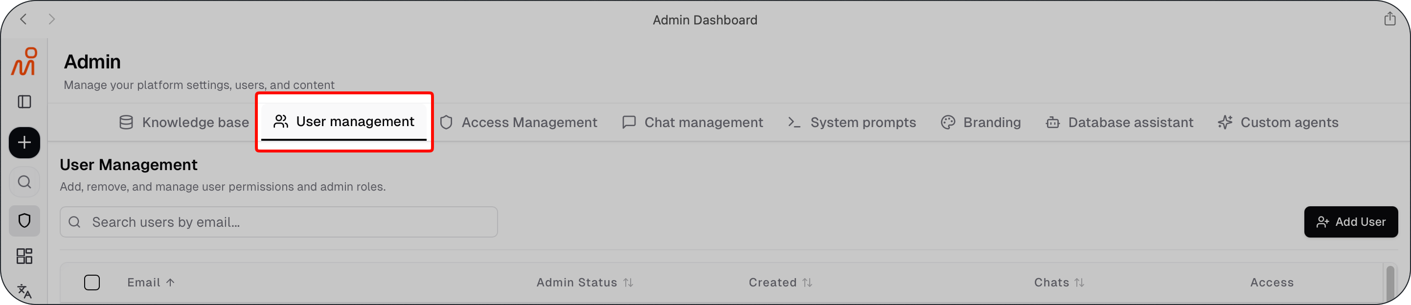Open the sidebar grid apps icon
The width and height of the screenshot is (1411, 305).
coord(24,256)
